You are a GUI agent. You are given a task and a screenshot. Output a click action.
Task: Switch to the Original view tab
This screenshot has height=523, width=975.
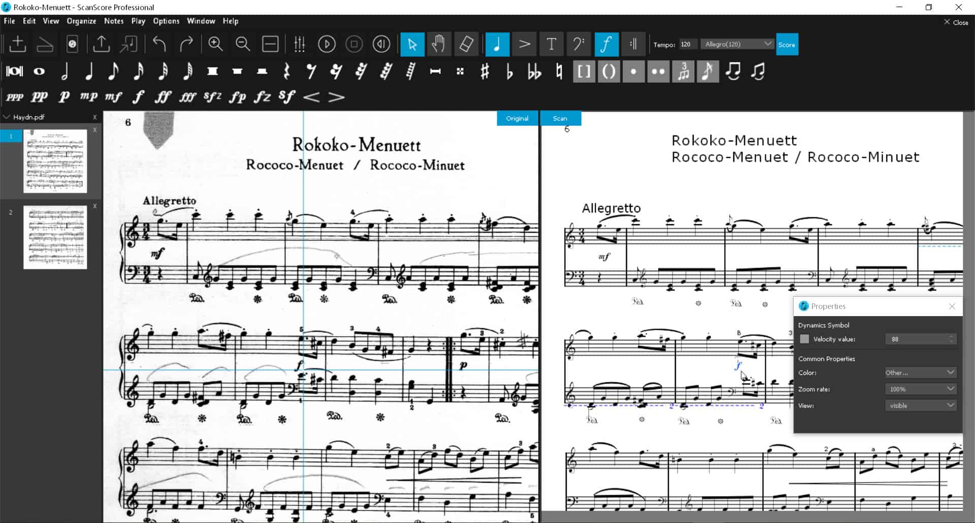[x=517, y=118]
